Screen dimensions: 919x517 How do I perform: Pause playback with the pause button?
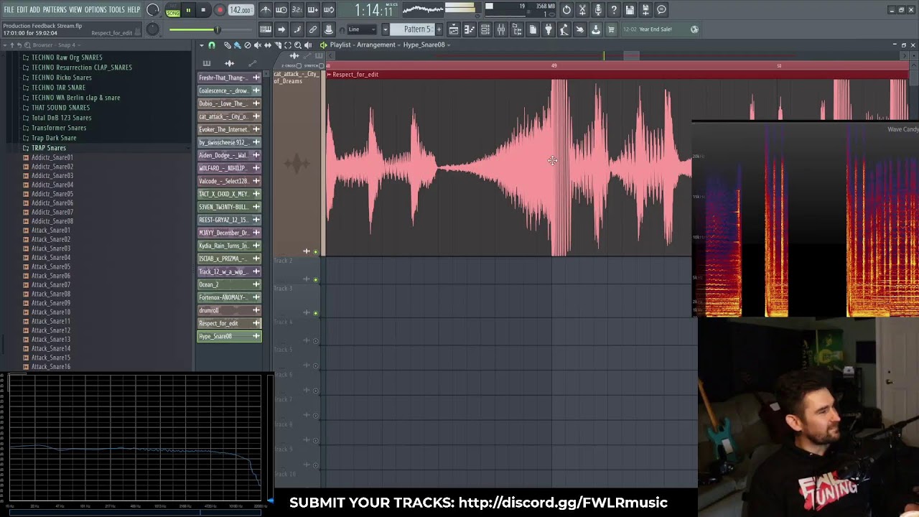[189, 9]
